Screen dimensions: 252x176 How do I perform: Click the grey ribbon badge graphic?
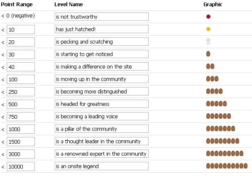click(x=208, y=41)
